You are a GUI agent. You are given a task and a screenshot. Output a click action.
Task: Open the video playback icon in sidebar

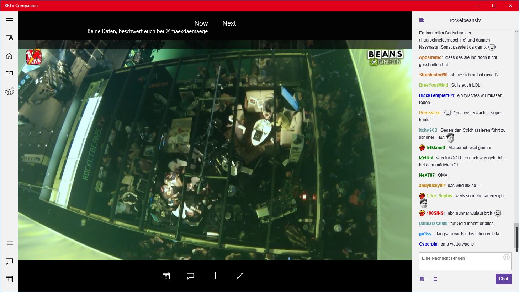point(9,73)
